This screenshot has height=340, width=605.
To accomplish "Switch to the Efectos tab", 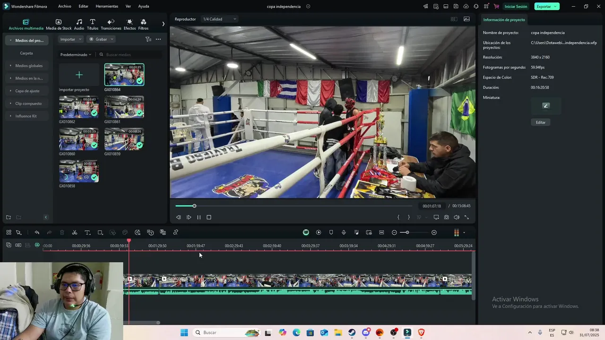I will (130, 25).
